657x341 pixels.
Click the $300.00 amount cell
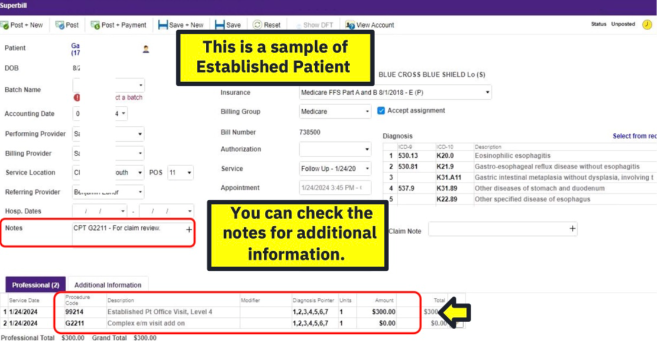click(x=383, y=311)
